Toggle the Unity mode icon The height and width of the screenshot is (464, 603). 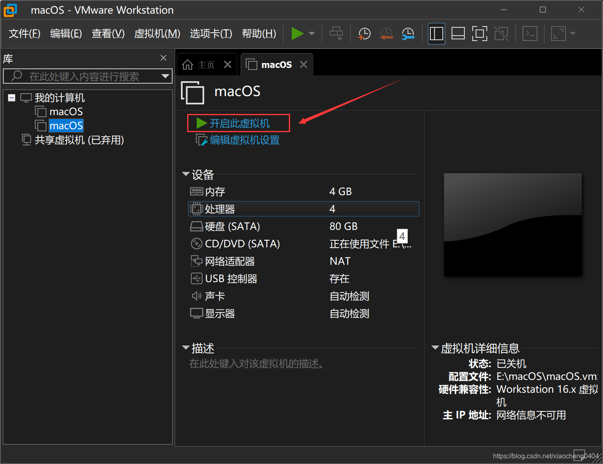(x=501, y=34)
